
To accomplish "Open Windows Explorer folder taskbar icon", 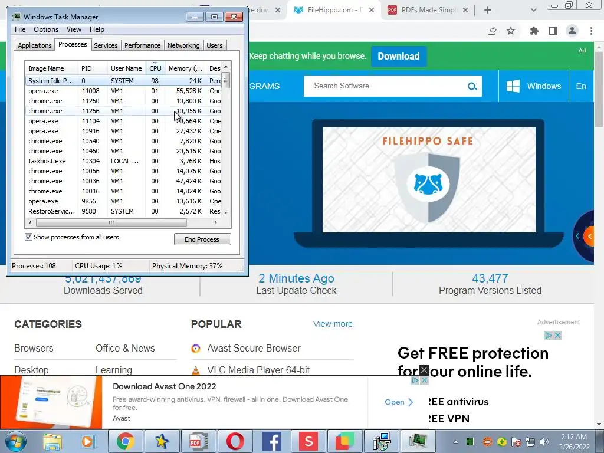I will pyautogui.click(x=52, y=441).
